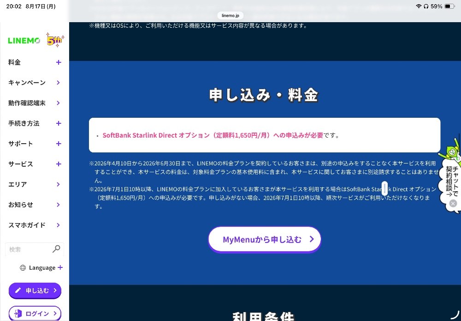Select サービス in the sidebar menu

click(x=21, y=164)
